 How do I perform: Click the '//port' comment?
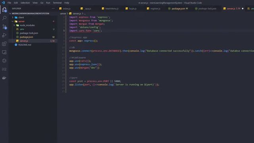click(73, 78)
